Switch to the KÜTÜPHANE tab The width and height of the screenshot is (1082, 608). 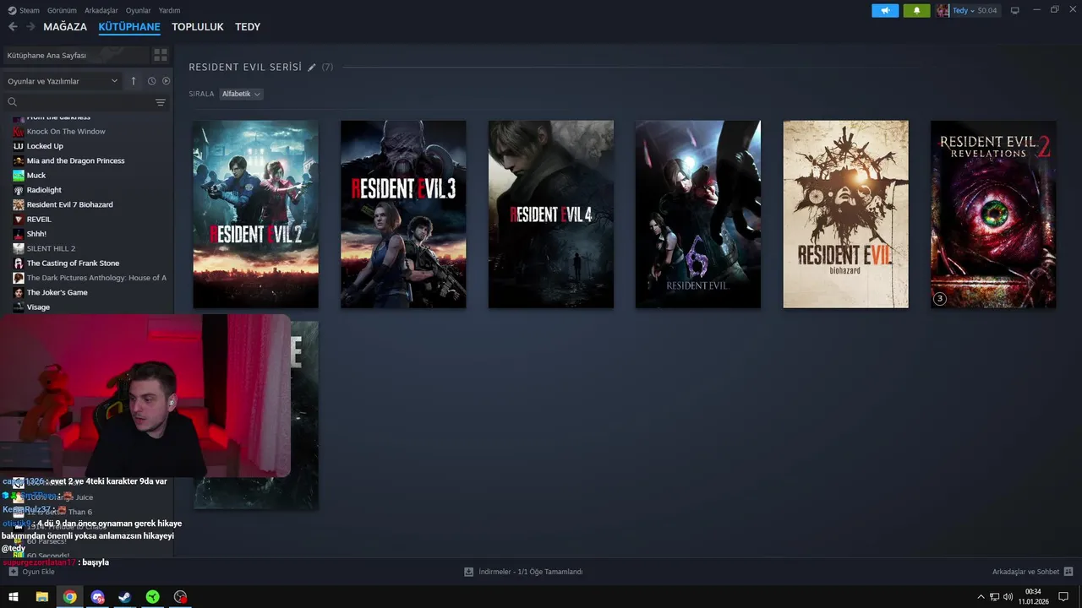[129, 27]
